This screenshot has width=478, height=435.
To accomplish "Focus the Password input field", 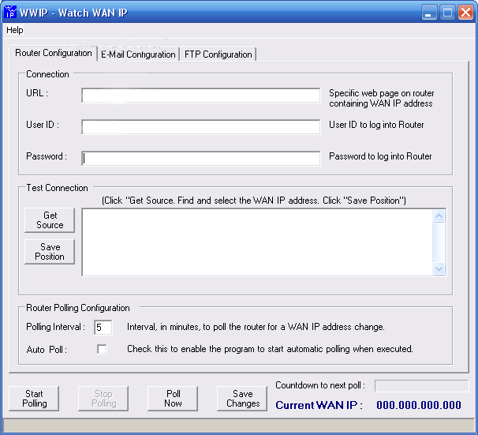I will [201, 159].
